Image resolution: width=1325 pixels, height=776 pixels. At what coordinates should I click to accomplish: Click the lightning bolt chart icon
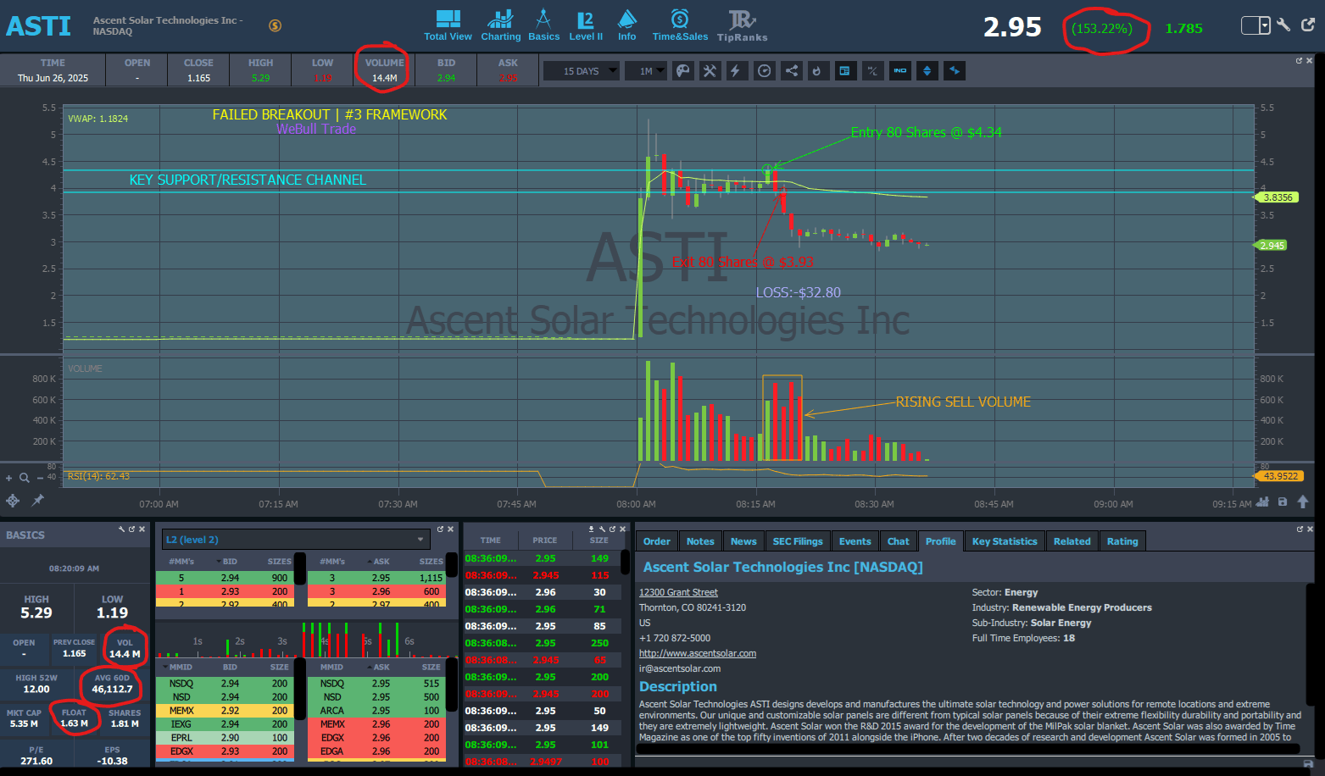pos(736,71)
